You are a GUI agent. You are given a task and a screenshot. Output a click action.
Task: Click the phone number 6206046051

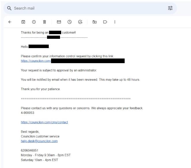click(29, 150)
